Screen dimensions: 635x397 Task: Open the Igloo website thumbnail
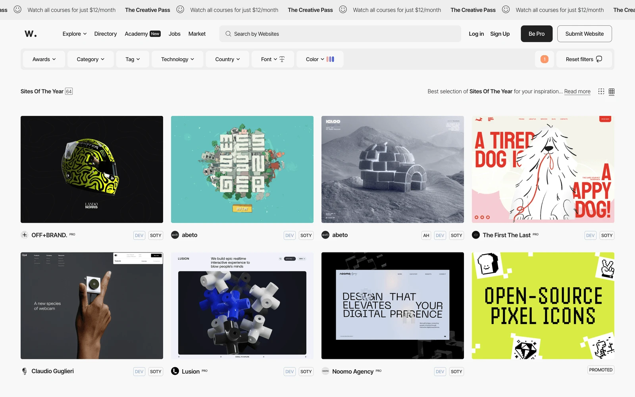[x=393, y=170]
